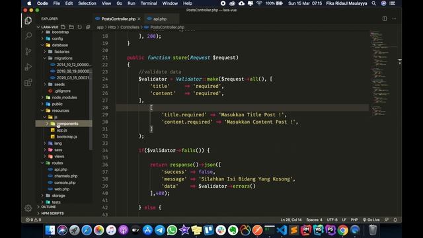
Task: Change UTF-8 encoding in status bar
Action: [332, 219]
